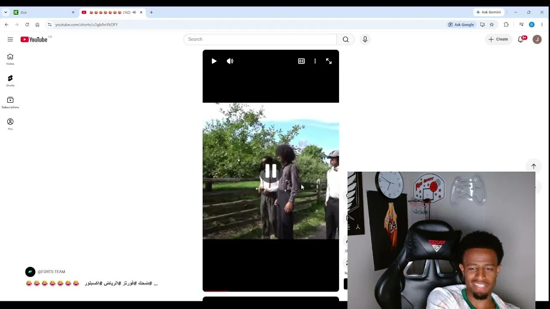Open the Chrome profile D avatar
The width and height of the screenshot is (550, 309).
(532, 25)
